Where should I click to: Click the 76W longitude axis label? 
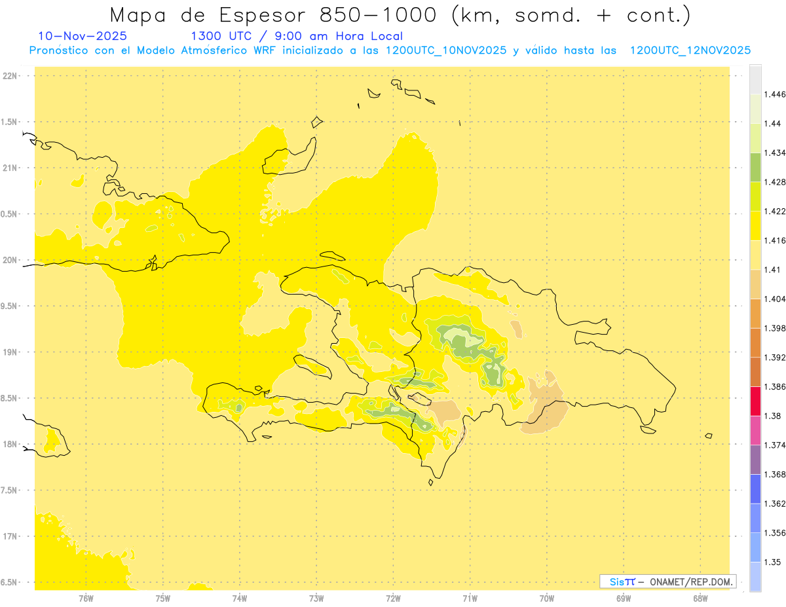tap(86, 598)
